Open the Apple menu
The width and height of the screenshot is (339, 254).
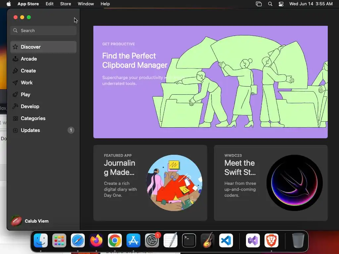click(x=9, y=4)
